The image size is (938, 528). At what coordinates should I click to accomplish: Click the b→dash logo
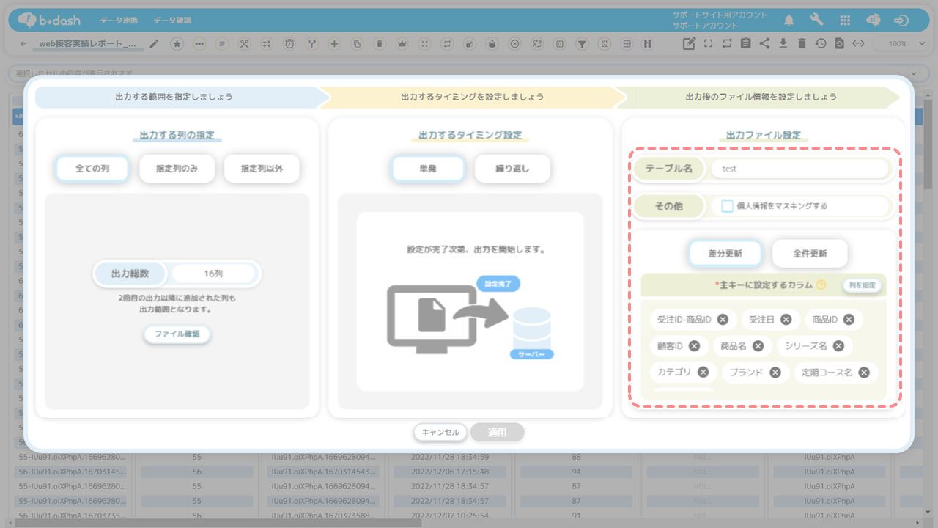48,20
